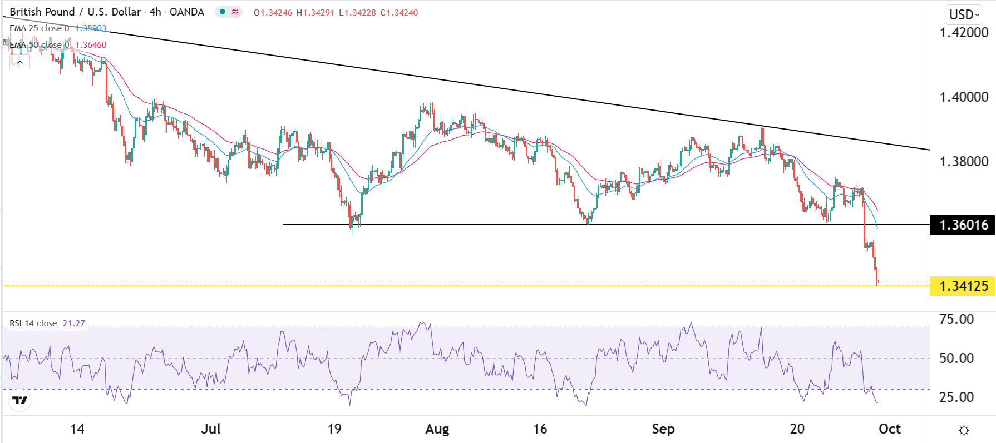This screenshot has width=996, height=443.
Task: Click the EMA 50 value 1.36460
Action: coord(91,45)
